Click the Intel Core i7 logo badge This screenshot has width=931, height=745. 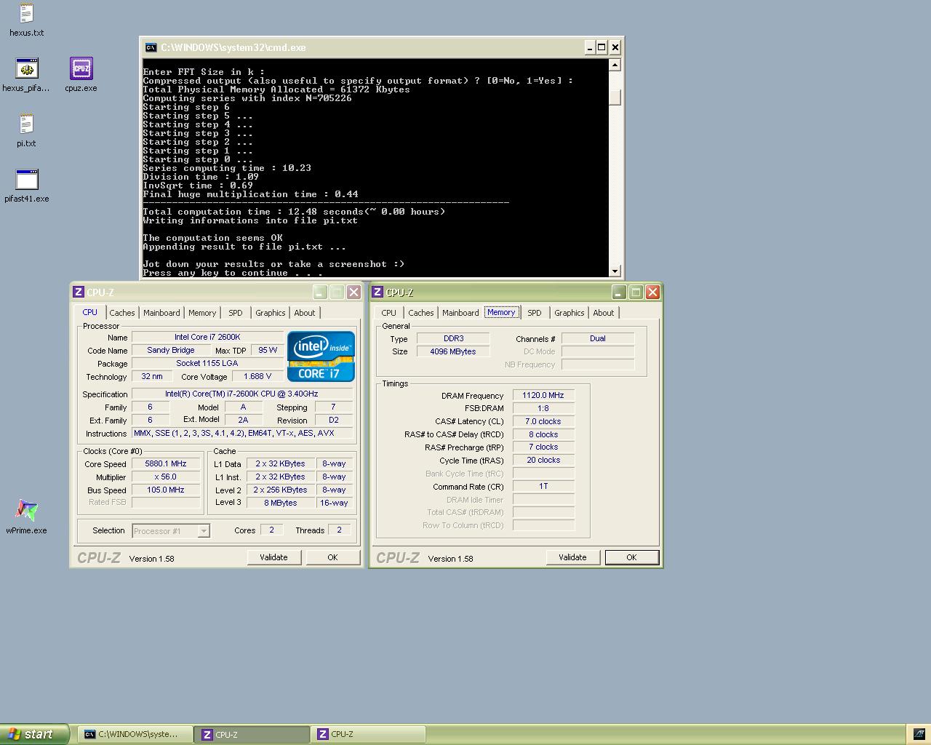pyautogui.click(x=321, y=356)
